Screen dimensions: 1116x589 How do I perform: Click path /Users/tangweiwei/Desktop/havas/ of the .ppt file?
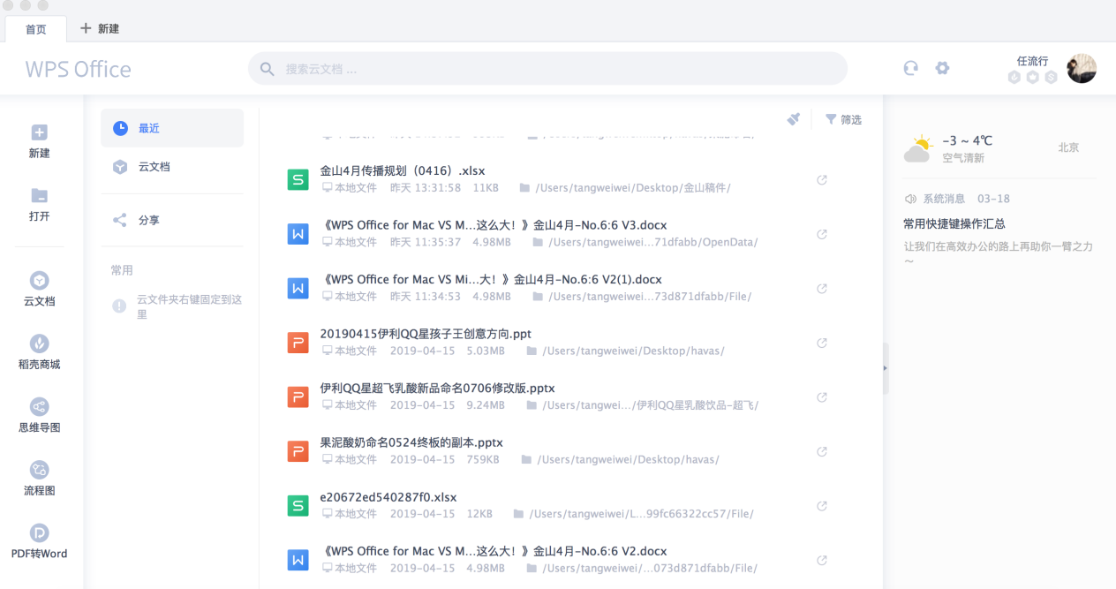(633, 351)
